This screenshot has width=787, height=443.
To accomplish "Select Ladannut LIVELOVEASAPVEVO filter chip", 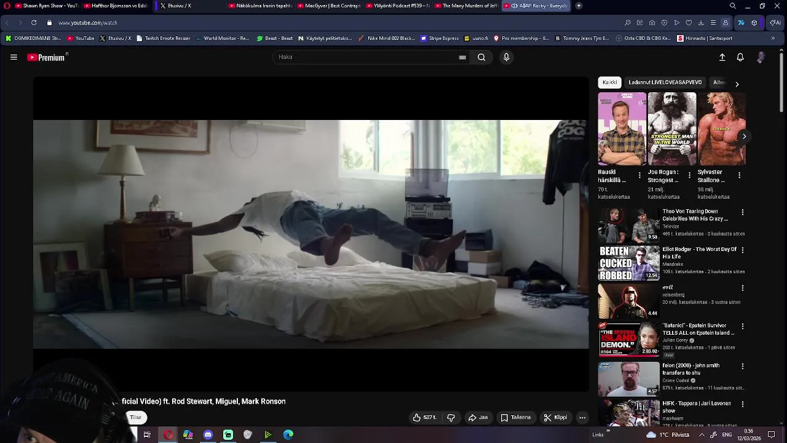I will tap(665, 82).
